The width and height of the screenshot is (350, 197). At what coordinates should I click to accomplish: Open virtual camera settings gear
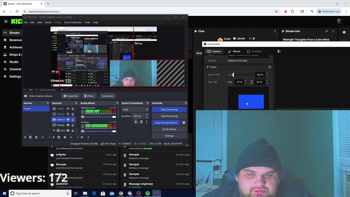coord(184,123)
